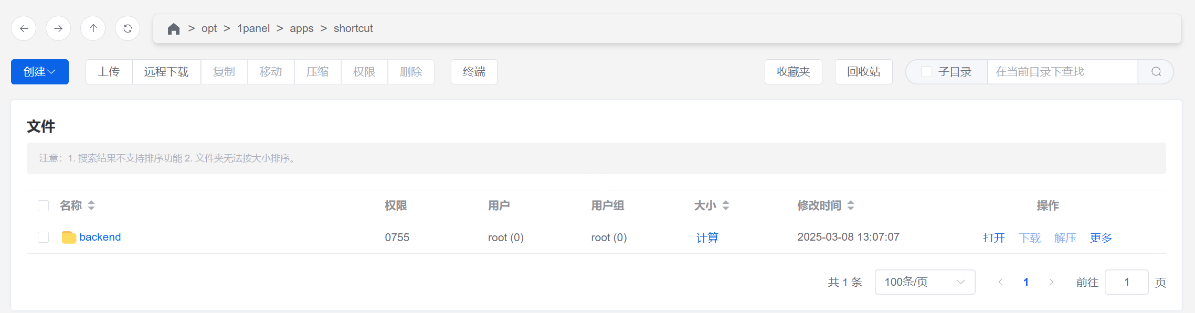Screen dimensions: 1195x313
Task: Go back with the left arrow icon
Action: (x=24, y=28)
